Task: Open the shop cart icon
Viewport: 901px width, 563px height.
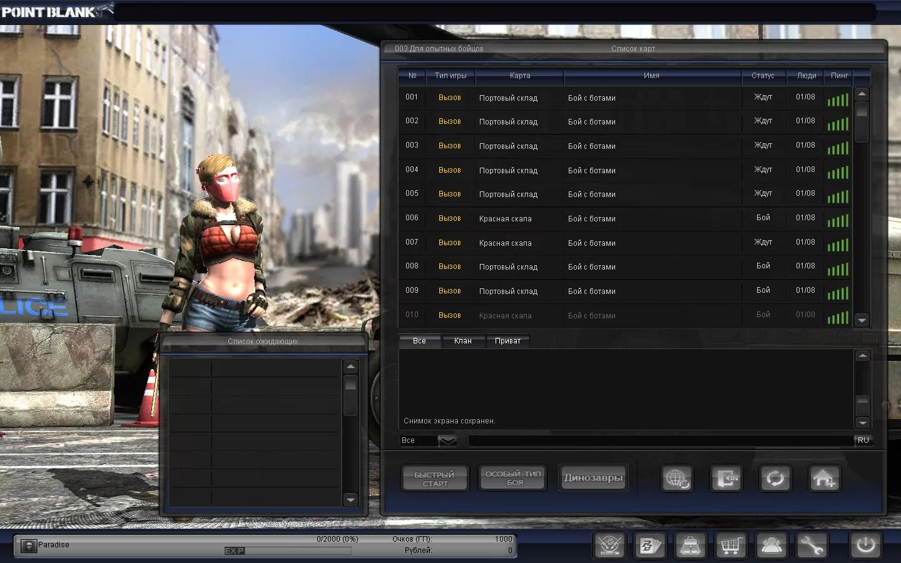Action: click(x=731, y=545)
